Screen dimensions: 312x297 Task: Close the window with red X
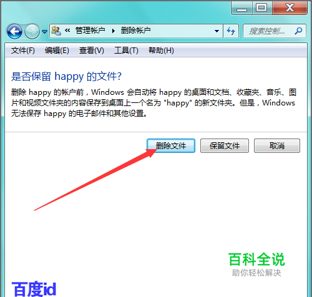coord(290,8)
